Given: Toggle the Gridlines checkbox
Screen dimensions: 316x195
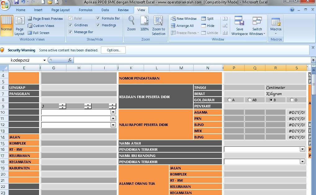Looking at the screenshot, I should pos(70,25).
